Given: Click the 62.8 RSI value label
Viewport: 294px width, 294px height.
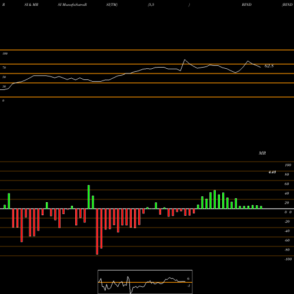Looking at the screenshot, I should click(269, 66).
